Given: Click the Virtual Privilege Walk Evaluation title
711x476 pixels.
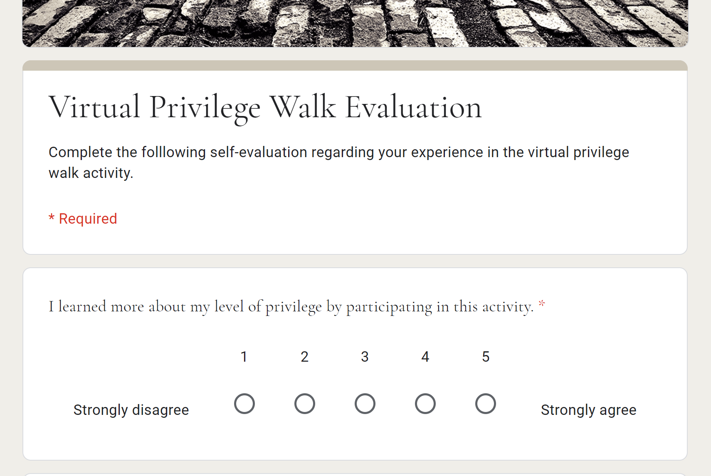Looking at the screenshot, I should pyautogui.click(x=265, y=107).
